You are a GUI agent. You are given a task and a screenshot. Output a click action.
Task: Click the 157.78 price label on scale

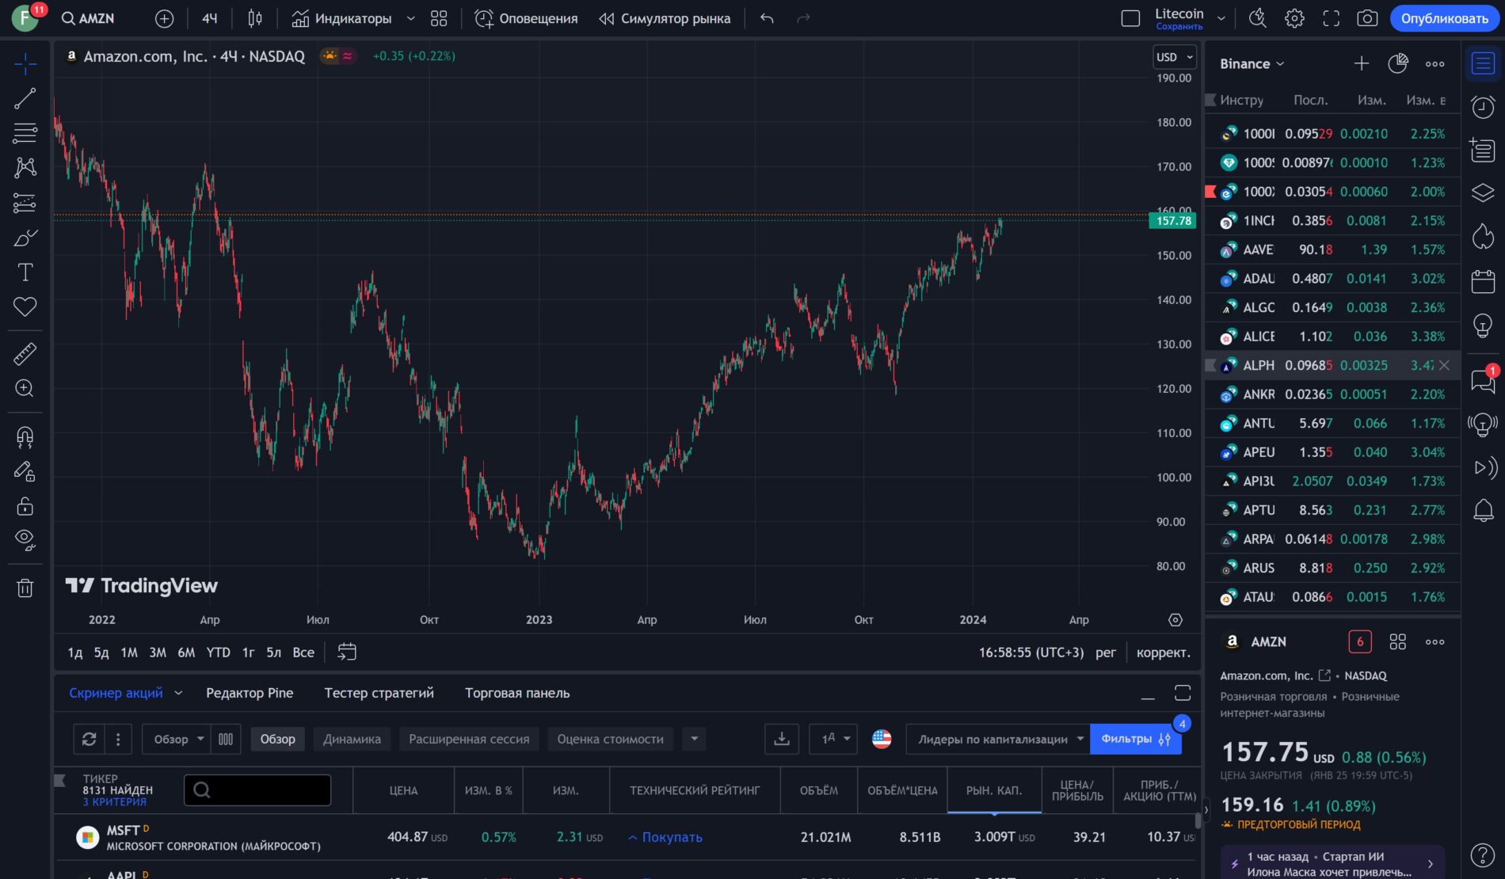pos(1172,221)
